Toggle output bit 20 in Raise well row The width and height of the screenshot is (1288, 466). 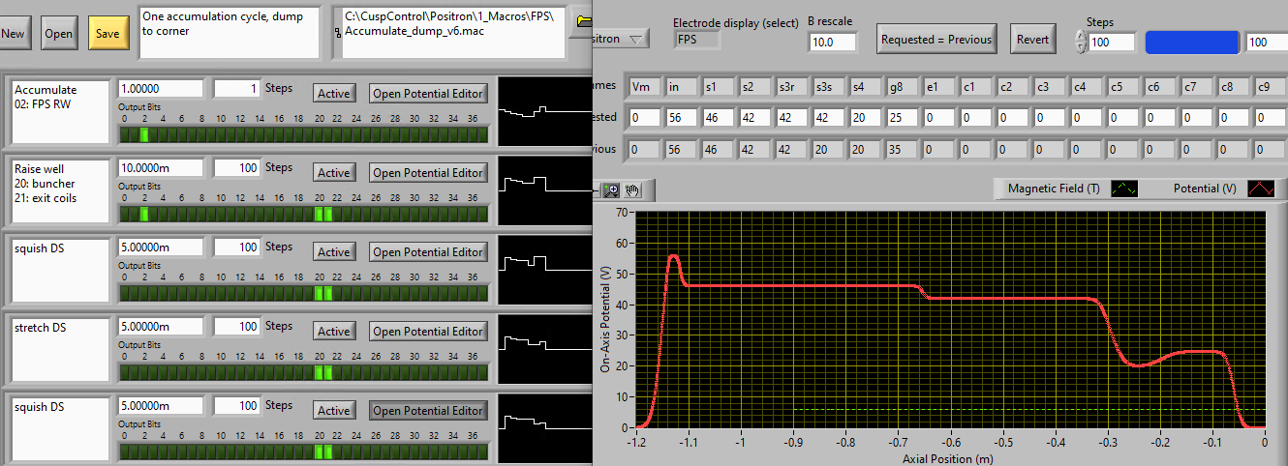point(319,214)
